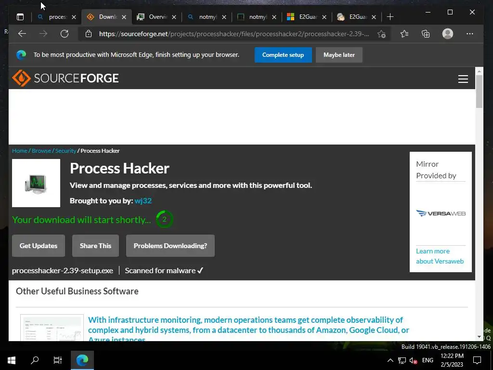
Task: Reload the page with the refresh icon
Action: coord(65,34)
